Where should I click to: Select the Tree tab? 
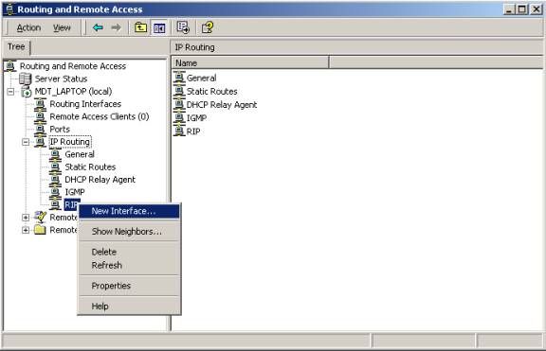click(x=16, y=47)
